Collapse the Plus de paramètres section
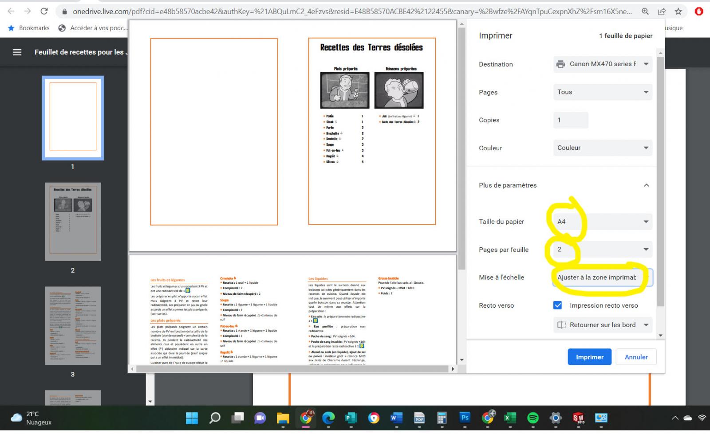 click(x=646, y=185)
